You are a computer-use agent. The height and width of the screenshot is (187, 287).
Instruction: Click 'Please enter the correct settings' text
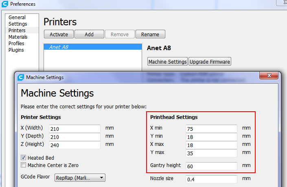(83, 107)
